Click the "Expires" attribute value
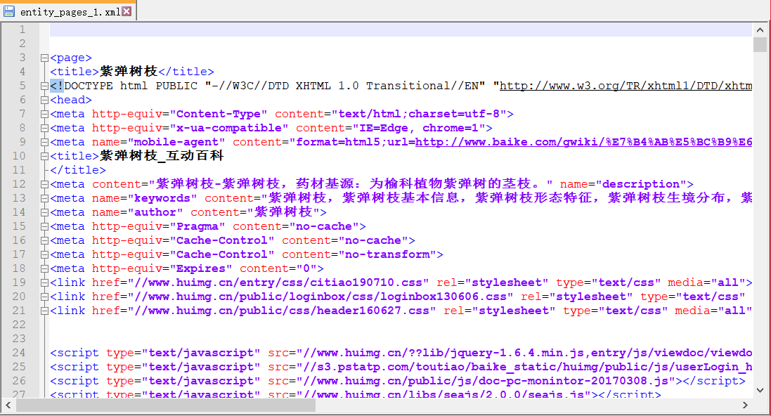Image resolution: width=771 pixels, height=416 pixels. click(201, 269)
